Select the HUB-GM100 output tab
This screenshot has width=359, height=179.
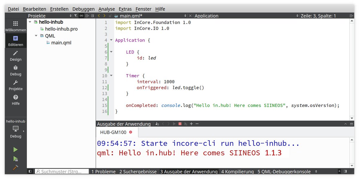pos(117,132)
